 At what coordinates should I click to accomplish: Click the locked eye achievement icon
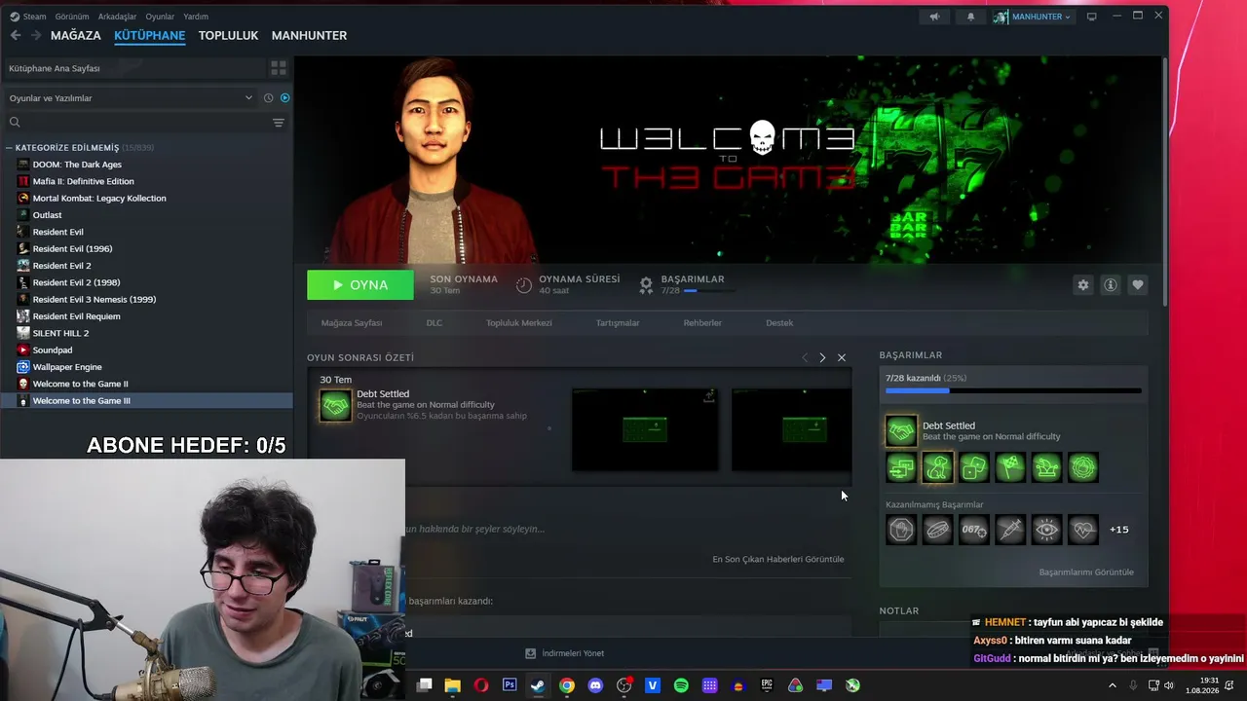pyautogui.click(x=1046, y=530)
